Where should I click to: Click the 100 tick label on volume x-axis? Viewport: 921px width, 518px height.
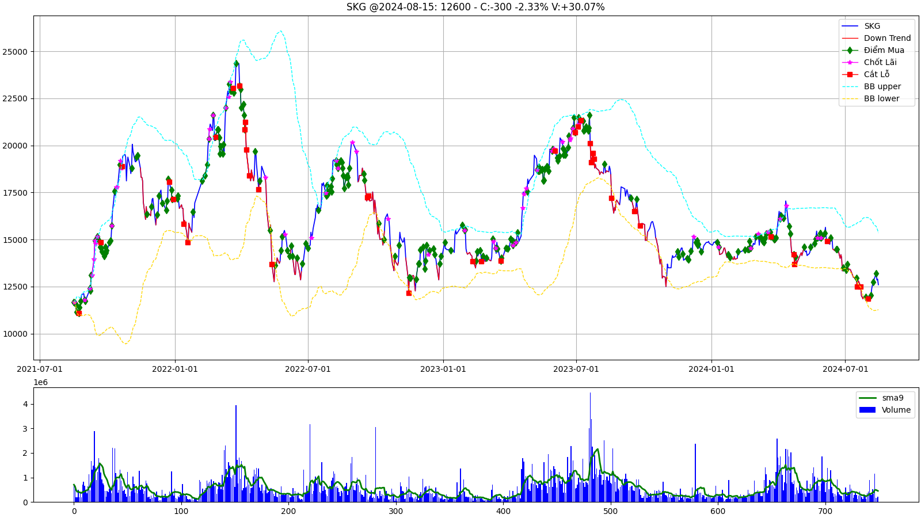click(181, 511)
